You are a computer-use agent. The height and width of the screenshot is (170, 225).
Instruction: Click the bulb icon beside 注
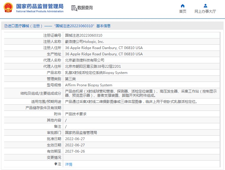56,164
